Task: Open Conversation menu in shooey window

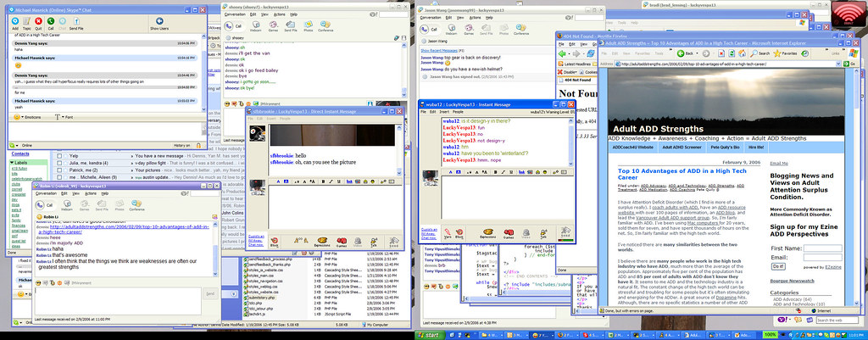Action: (236, 14)
